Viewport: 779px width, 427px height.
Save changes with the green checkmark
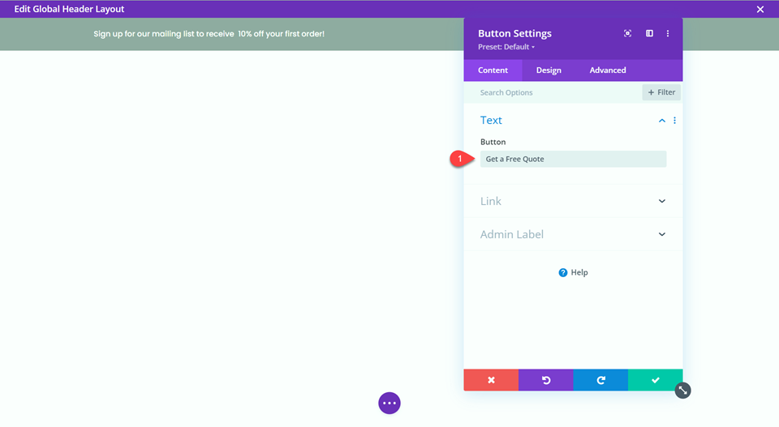pyautogui.click(x=656, y=380)
